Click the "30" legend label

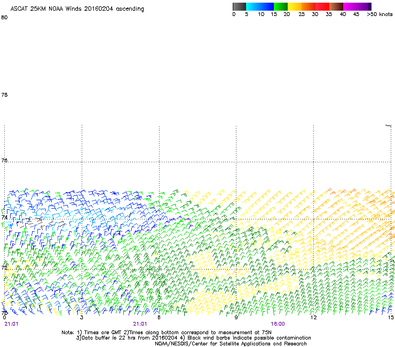tap(315, 14)
